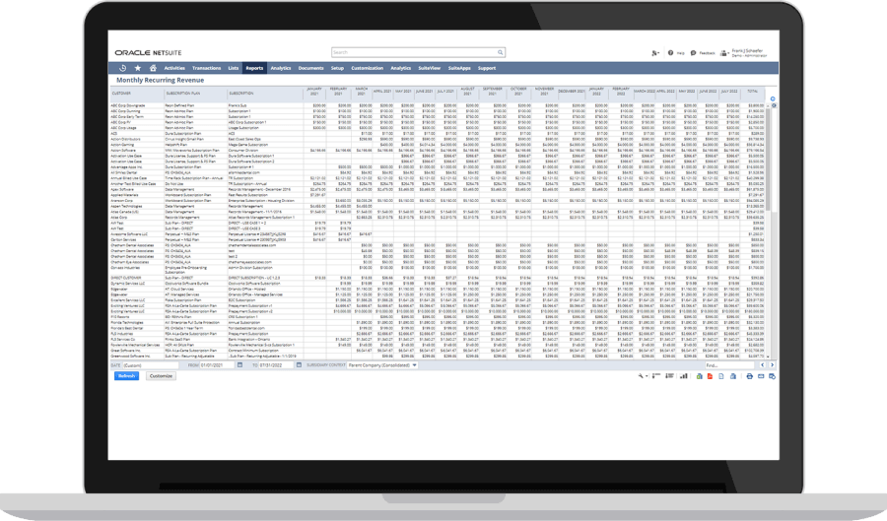
Task: Open the Recent Records clock icon
Action: (x=123, y=68)
